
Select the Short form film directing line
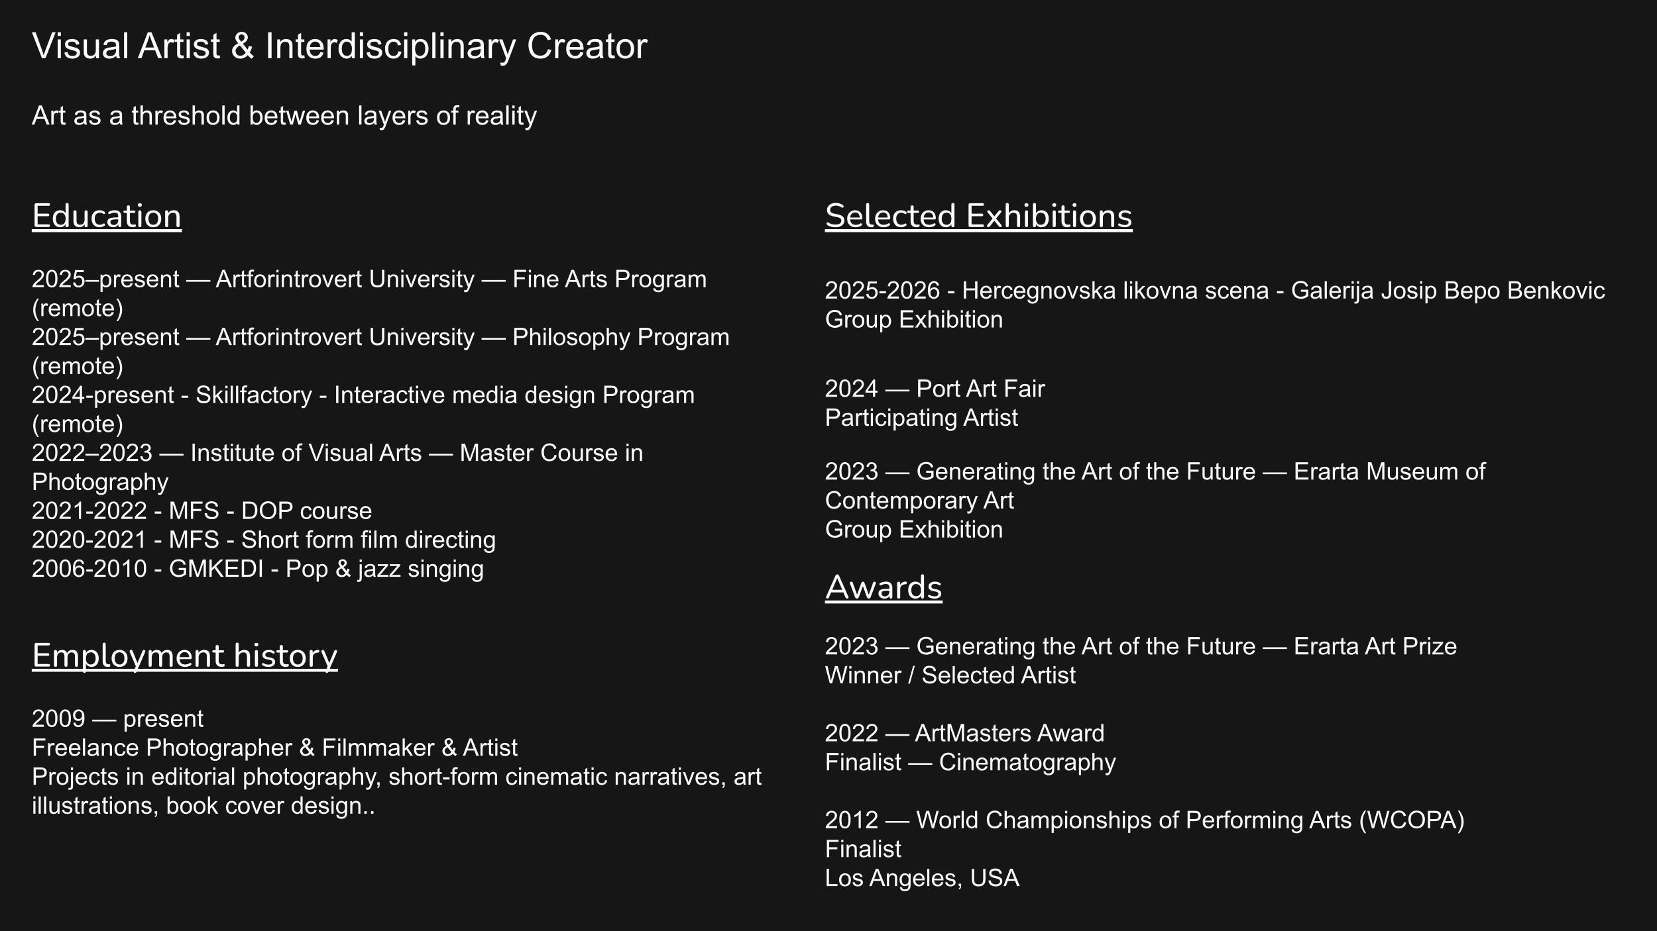(x=264, y=540)
